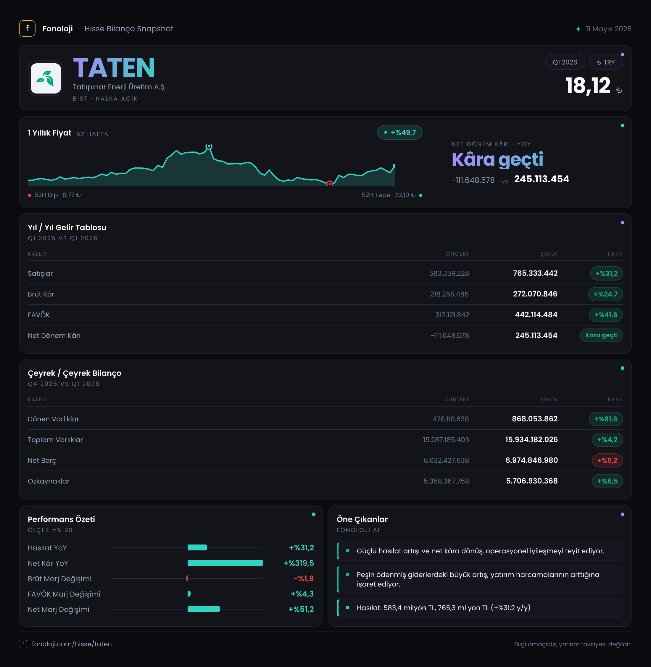Click the sparkle icon beside 11 Mayıs 2026

pyautogui.click(x=578, y=29)
